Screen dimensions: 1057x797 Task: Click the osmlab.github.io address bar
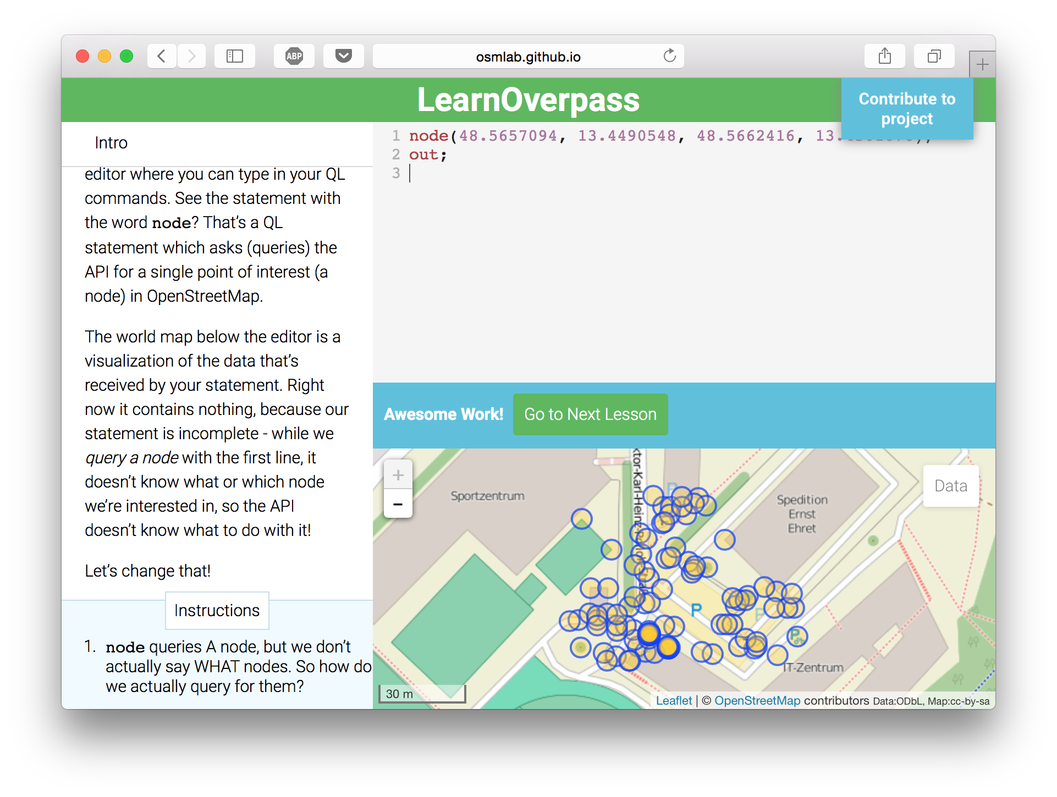[528, 56]
